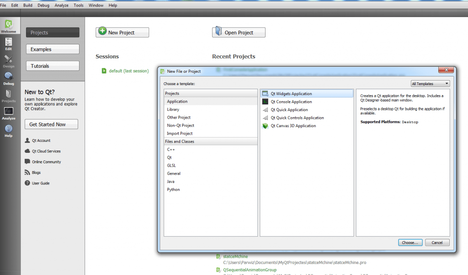Open Help mode from the sidebar
The image size is (468, 275).
point(9,130)
